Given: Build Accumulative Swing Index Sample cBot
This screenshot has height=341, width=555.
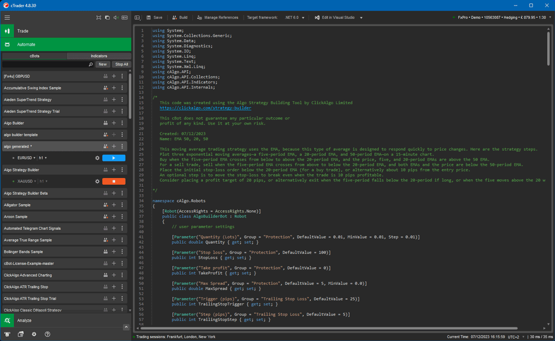Looking at the screenshot, I should 106,88.
